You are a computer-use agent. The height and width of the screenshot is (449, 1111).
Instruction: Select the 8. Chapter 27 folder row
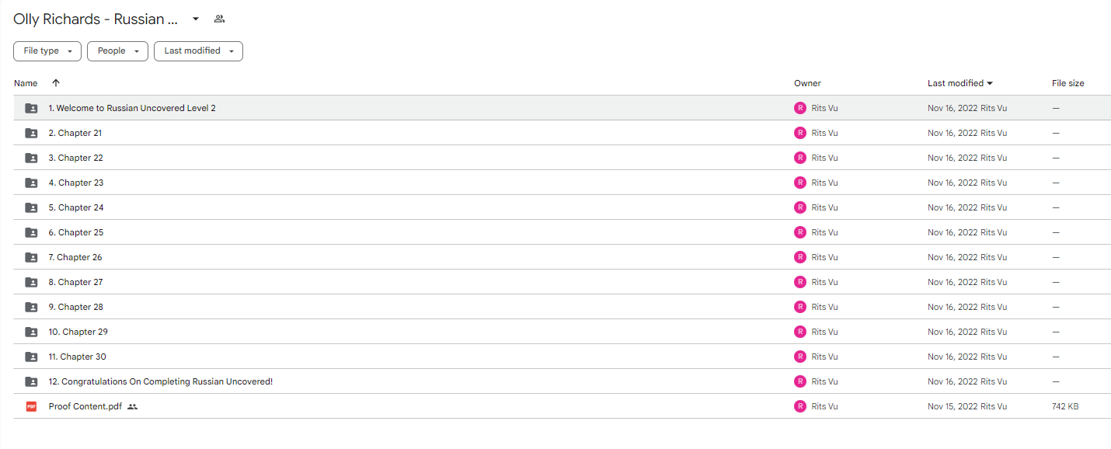pos(562,282)
